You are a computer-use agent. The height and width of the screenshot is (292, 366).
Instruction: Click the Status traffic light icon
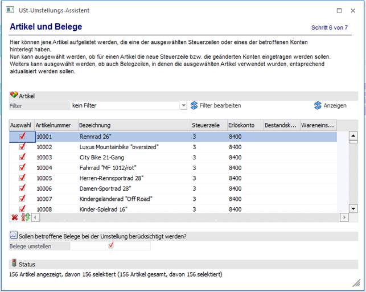click(x=14, y=264)
